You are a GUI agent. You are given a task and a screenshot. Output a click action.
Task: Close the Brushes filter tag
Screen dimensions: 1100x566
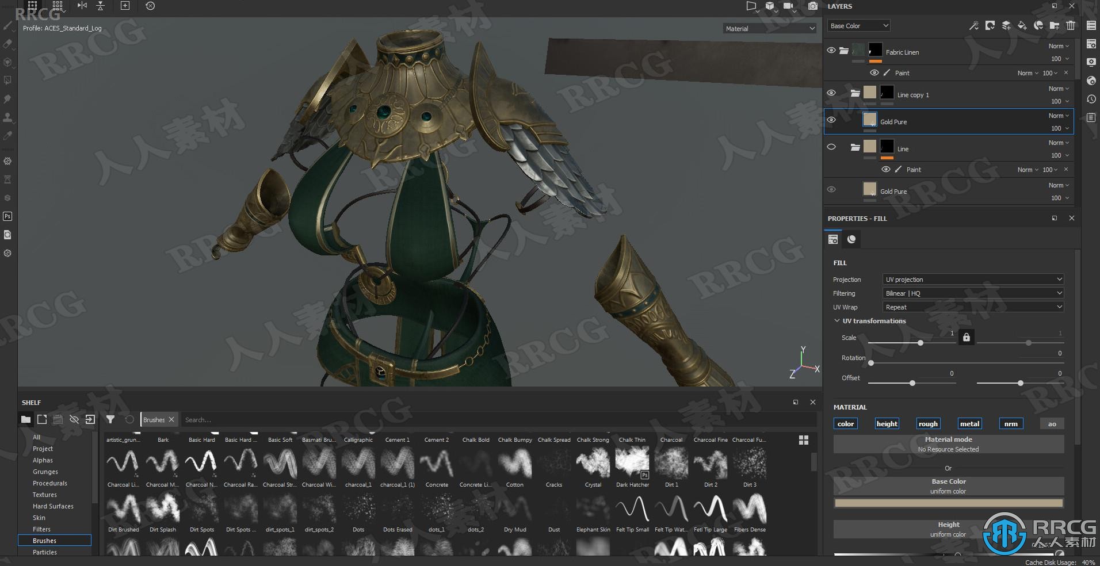click(171, 419)
